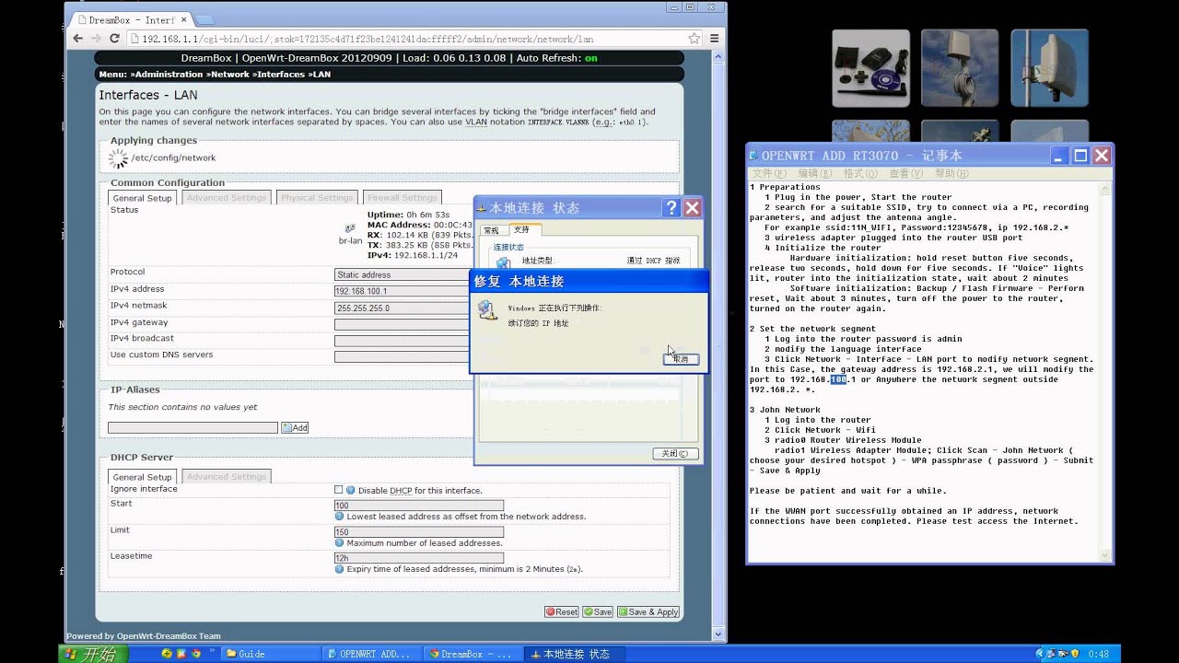Switch to Firewall Settings tab
Screen dimensions: 1179x663
(403, 198)
